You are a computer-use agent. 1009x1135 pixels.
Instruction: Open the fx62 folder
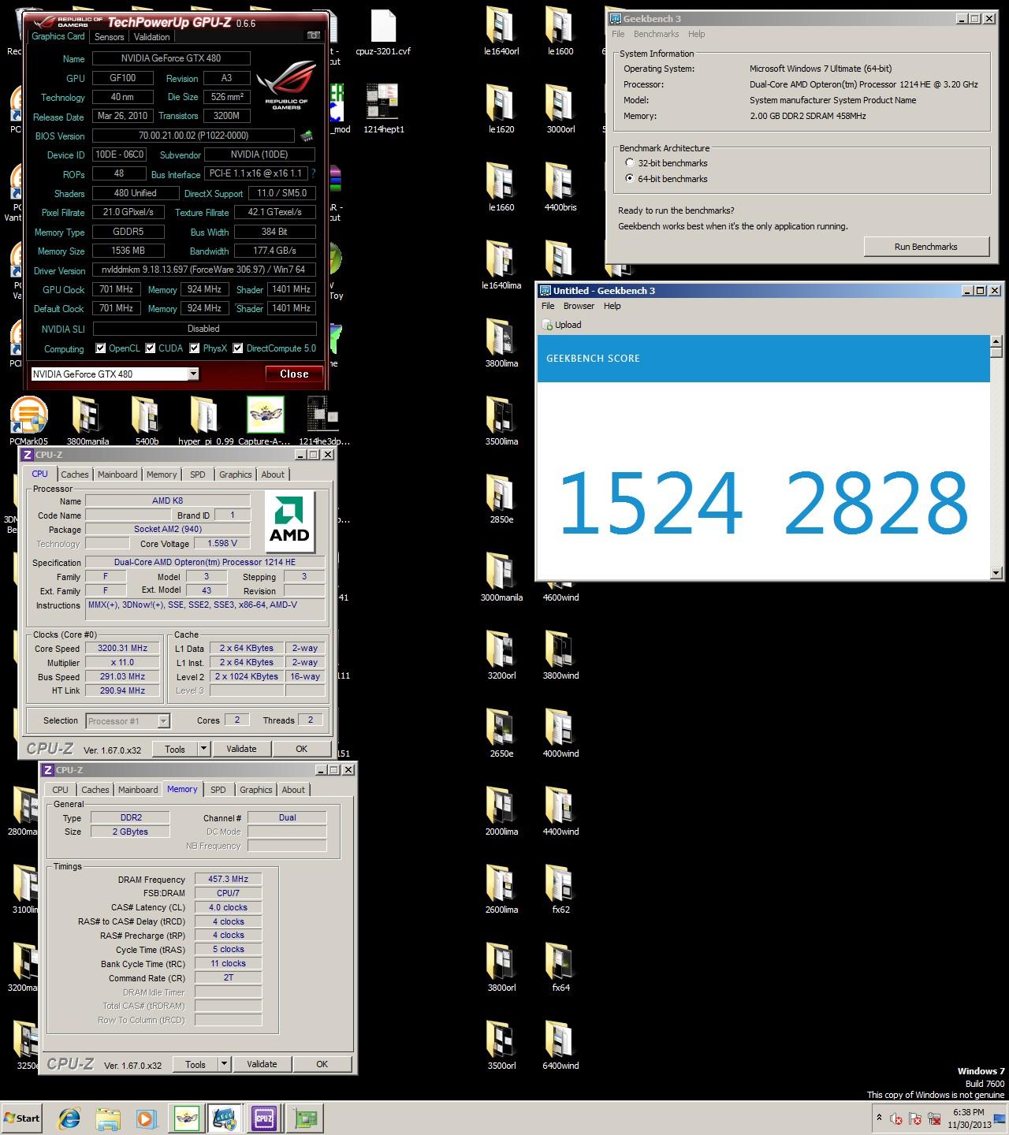coord(560,890)
